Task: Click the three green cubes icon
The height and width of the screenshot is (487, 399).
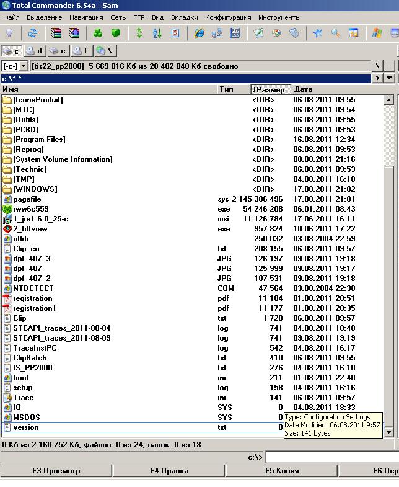Action: tap(98, 33)
